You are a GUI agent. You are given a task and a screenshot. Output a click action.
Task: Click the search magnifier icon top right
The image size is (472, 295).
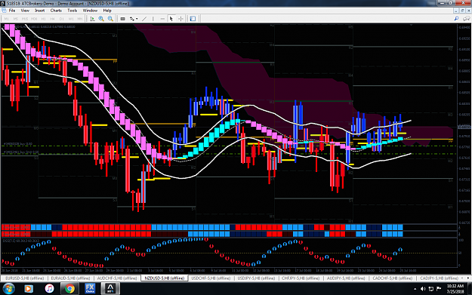tap(456, 19)
